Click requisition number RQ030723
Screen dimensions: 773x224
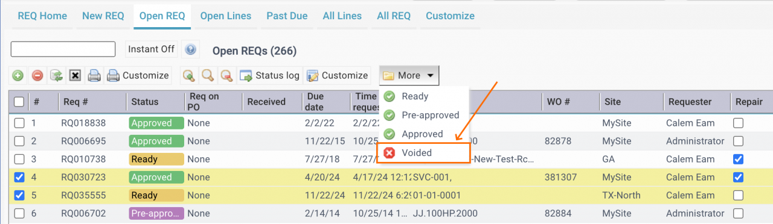(x=83, y=177)
